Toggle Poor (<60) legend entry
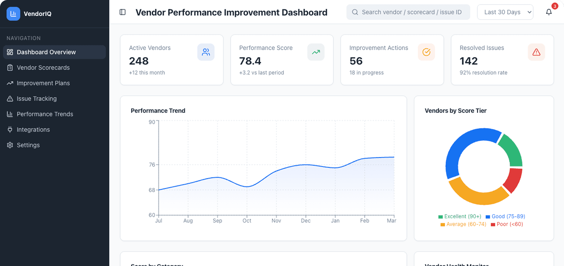The width and height of the screenshot is (564, 266). [507, 224]
